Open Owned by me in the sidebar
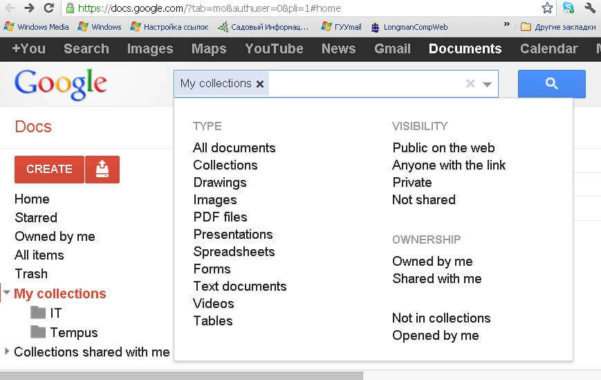This screenshot has height=380, width=601. pyautogui.click(x=55, y=237)
